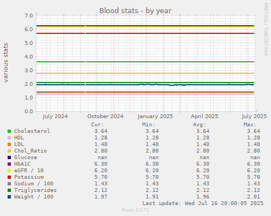Click the Glucose current value 'nan'
This screenshot has width=271, height=216.
coord(103,157)
